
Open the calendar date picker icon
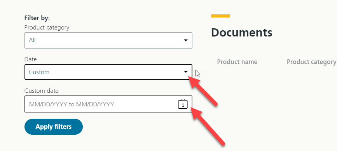click(x=183, y=104)
